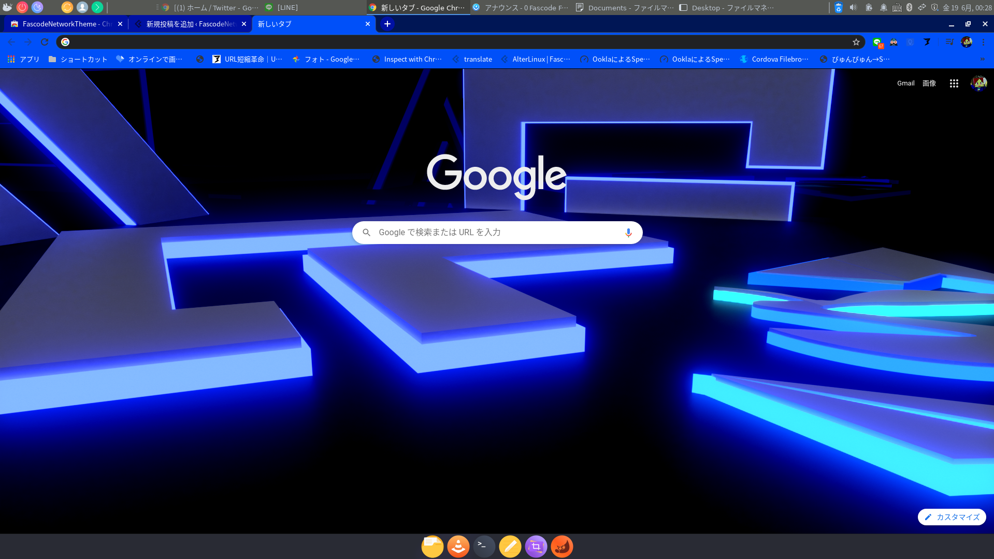The height and width of the screenshot is (559, 994).
Task: Open びゅんびゅん bookmark
Action: click(x=855, y=59)
